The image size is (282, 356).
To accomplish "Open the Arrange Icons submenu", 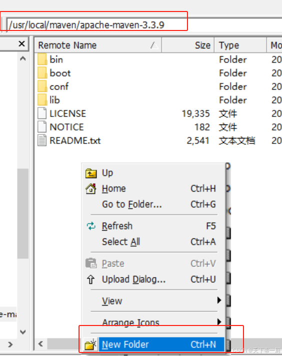I will 153,322.
